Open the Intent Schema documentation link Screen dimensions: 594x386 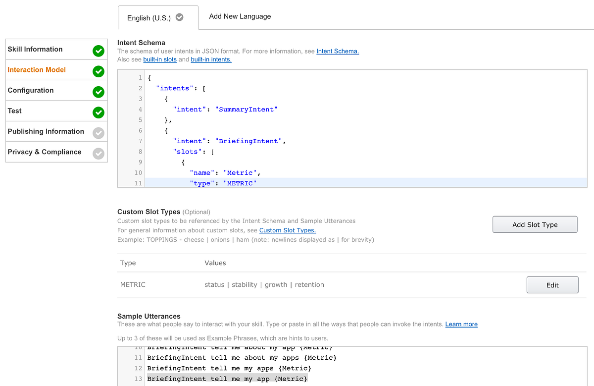[337, 51]
